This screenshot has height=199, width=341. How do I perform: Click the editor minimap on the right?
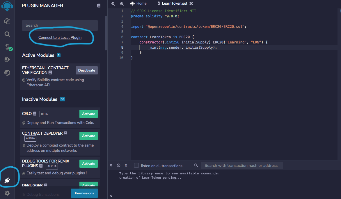[340, 12]
